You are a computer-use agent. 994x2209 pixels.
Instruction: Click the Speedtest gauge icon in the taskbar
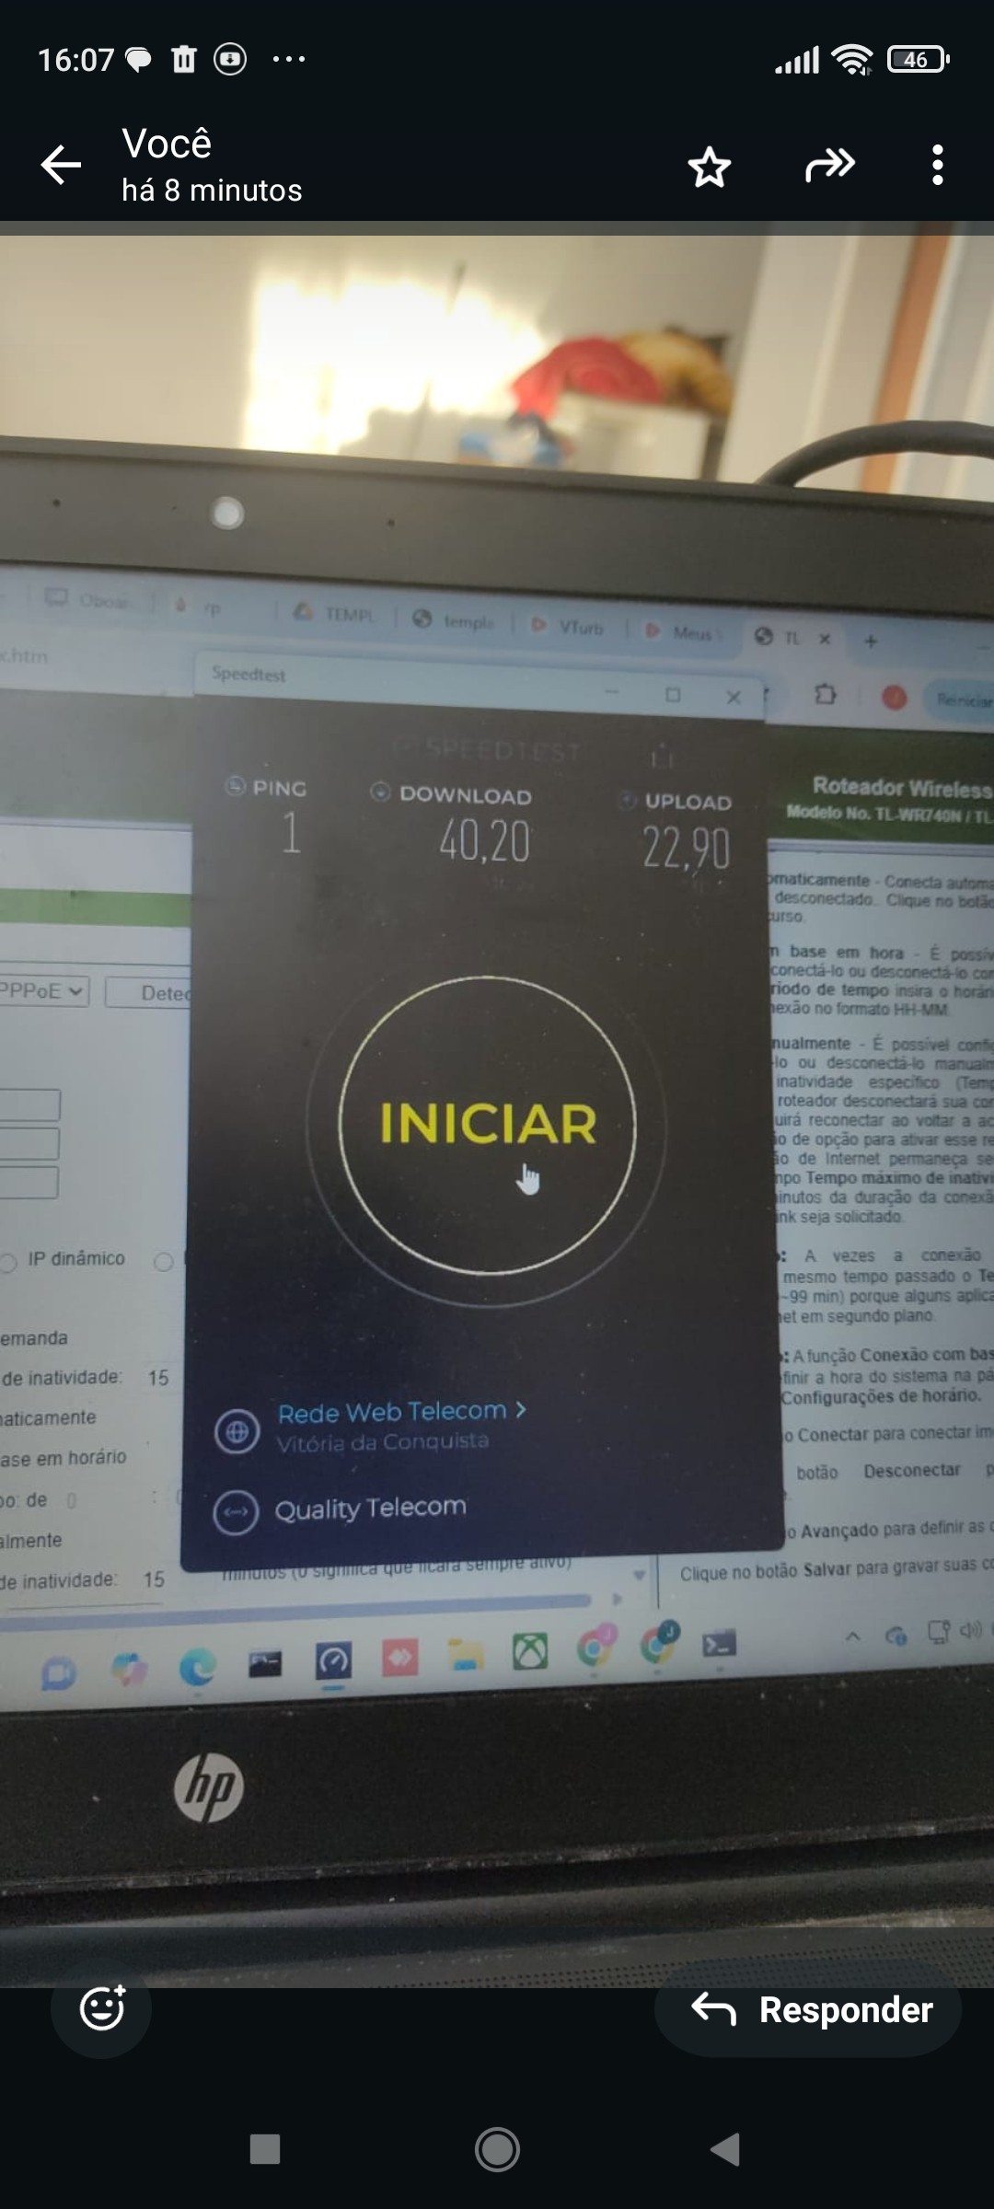(x=333, y=1661)
